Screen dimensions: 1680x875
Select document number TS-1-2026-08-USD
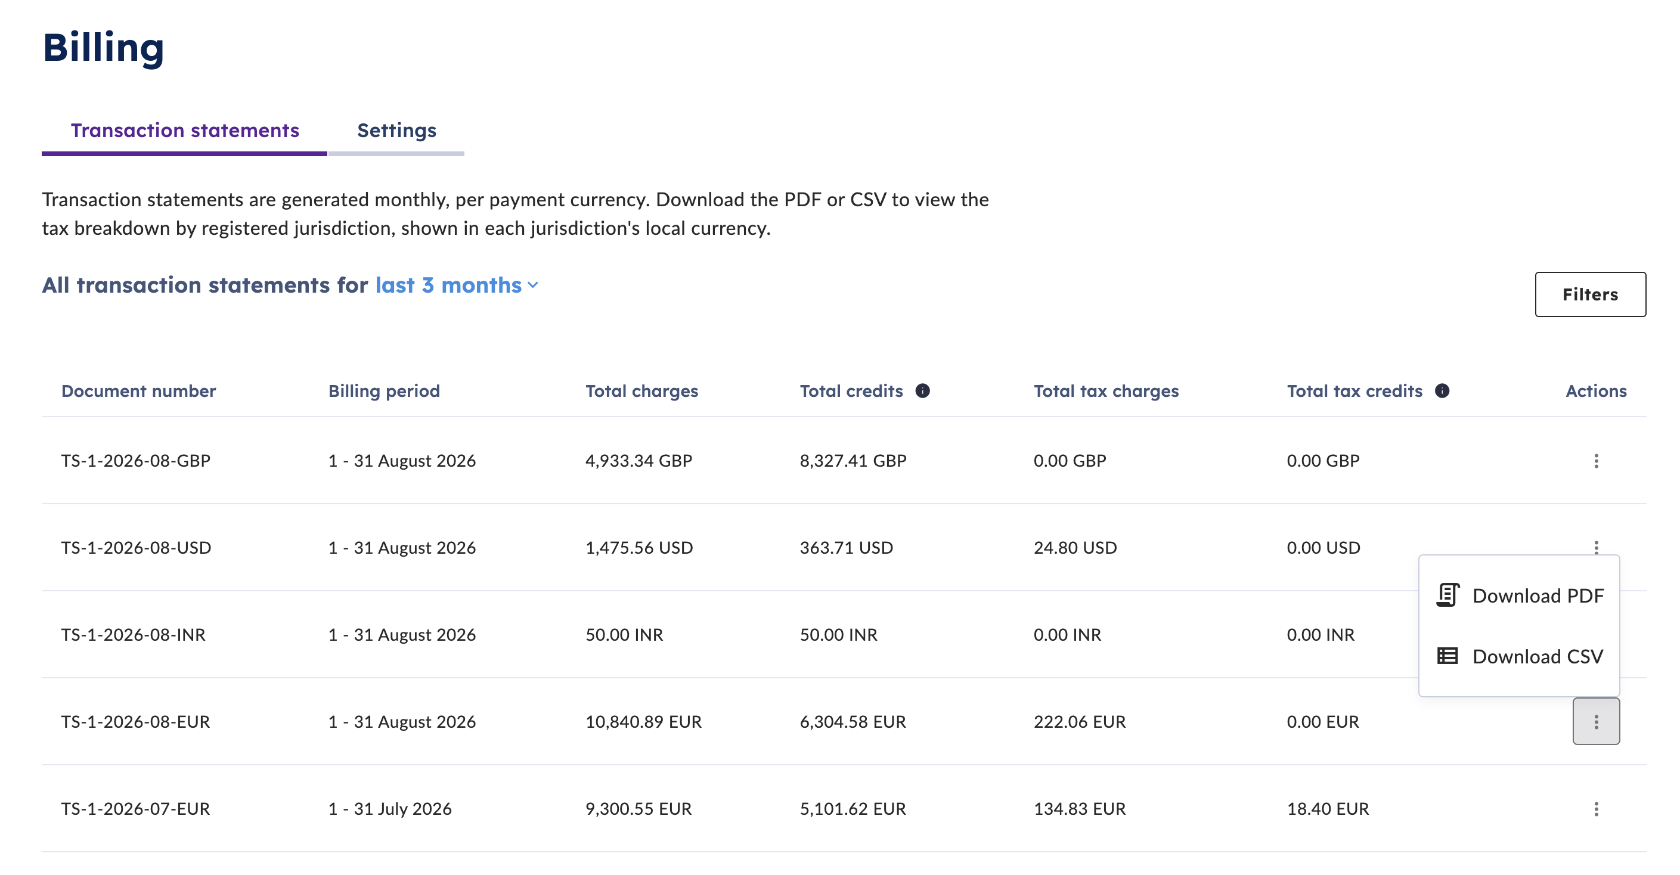pos(136,548)
